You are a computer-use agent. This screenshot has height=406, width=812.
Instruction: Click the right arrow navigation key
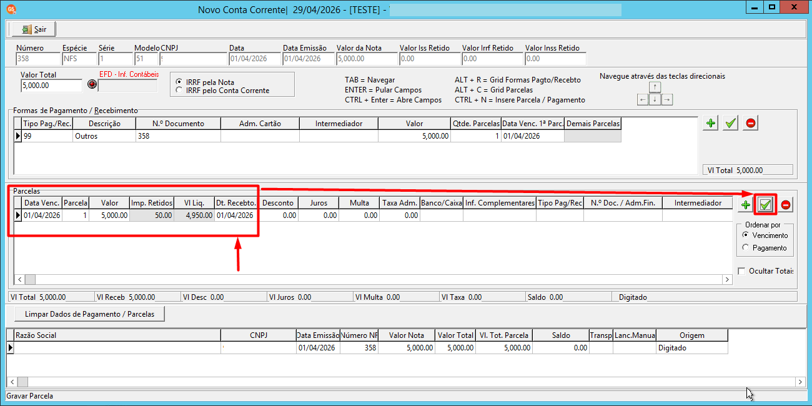[x=666, y=99]
